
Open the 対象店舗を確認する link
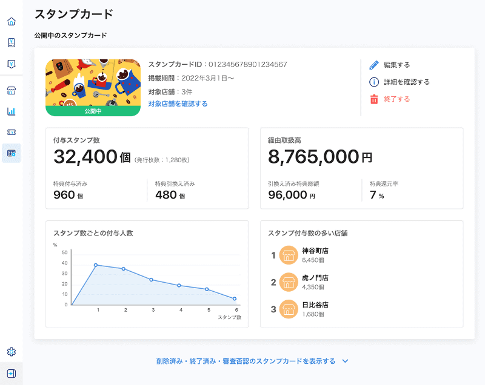point(178,102)
